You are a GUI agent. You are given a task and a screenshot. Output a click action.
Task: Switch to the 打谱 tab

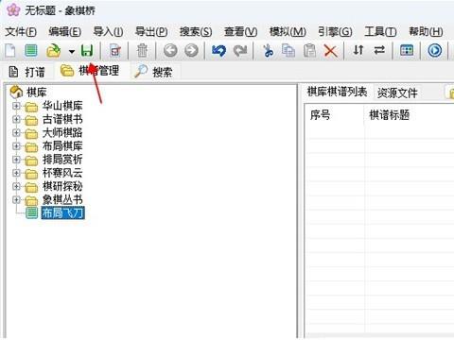26,72
